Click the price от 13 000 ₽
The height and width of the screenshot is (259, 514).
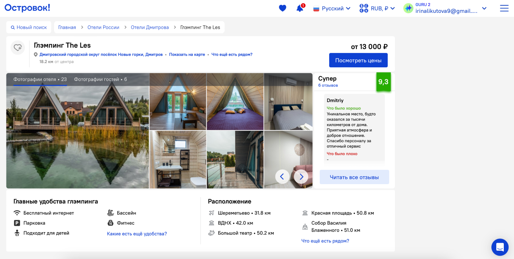[369, 47]
